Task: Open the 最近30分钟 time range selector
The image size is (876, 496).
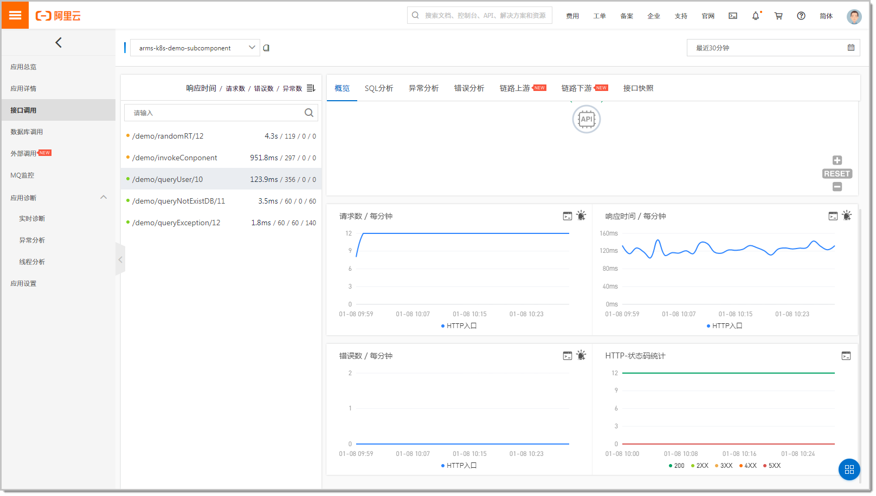Action: [x=773, y=48]
